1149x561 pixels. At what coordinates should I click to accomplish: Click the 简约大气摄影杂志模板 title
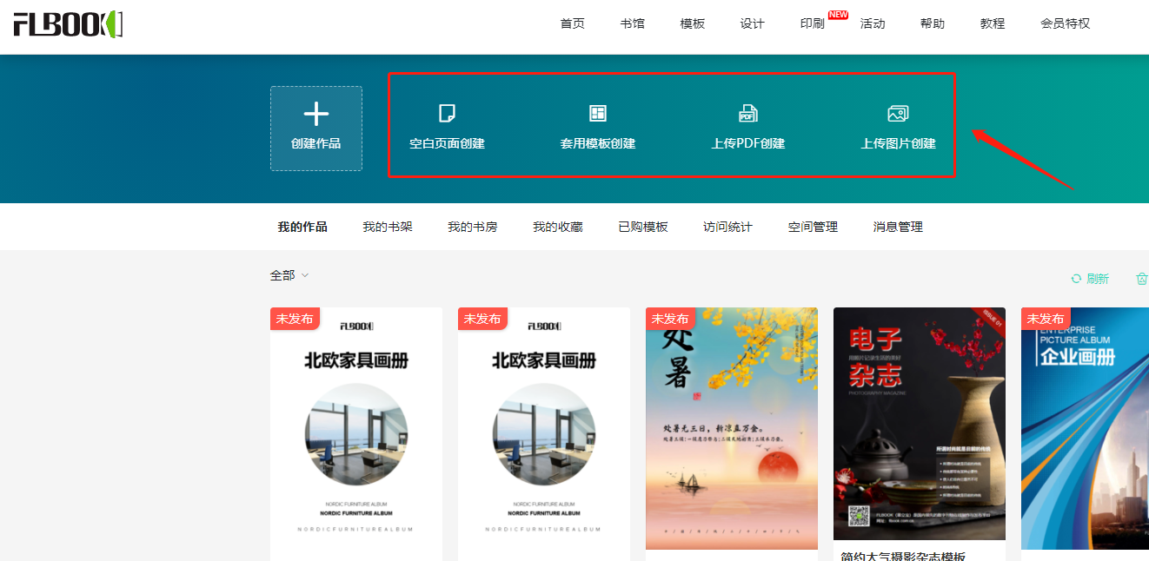click(x=904, y=557)
